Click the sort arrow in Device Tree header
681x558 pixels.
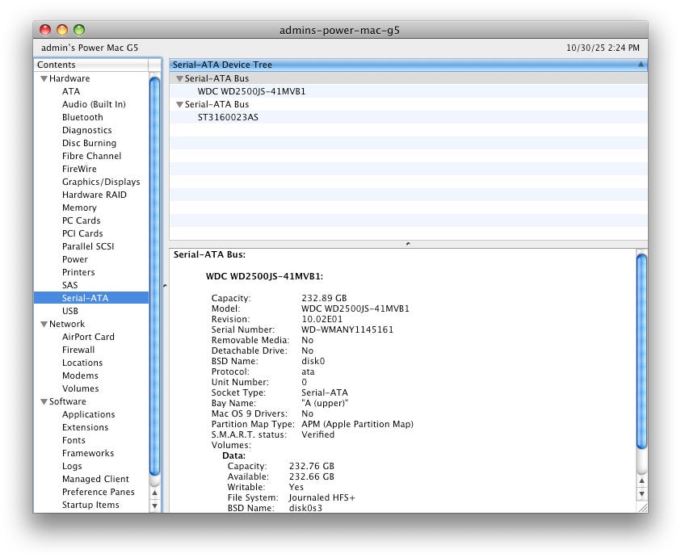pyautogui.click(x=641, y=65)
